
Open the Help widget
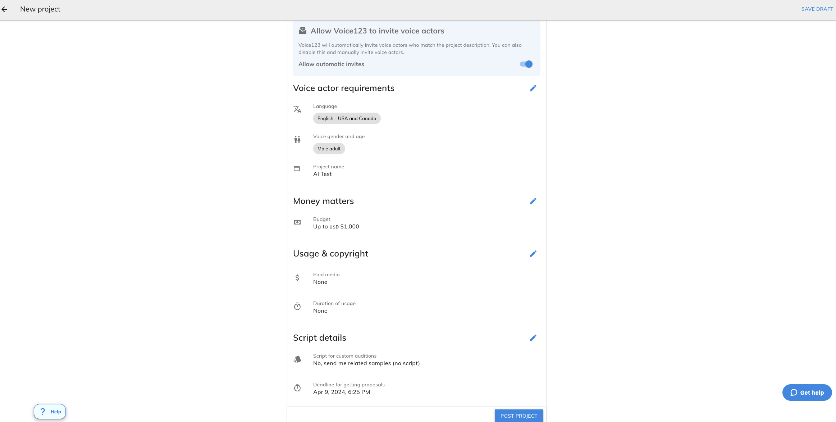click(x=50, y=412)
